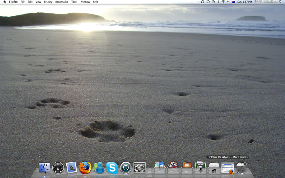Open Time Machine in the dock
285x178 pixels.
126,168
